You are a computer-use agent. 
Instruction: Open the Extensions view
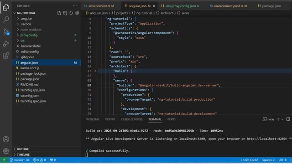[6, 56]
